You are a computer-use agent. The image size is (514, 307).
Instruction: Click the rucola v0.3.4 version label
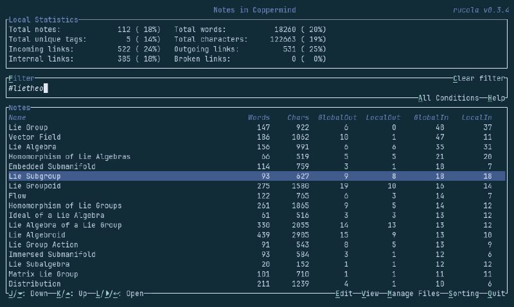(x=481, y=10)
